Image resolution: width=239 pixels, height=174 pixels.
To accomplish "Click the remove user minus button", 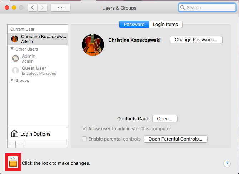I will click(x=20, y=144).
